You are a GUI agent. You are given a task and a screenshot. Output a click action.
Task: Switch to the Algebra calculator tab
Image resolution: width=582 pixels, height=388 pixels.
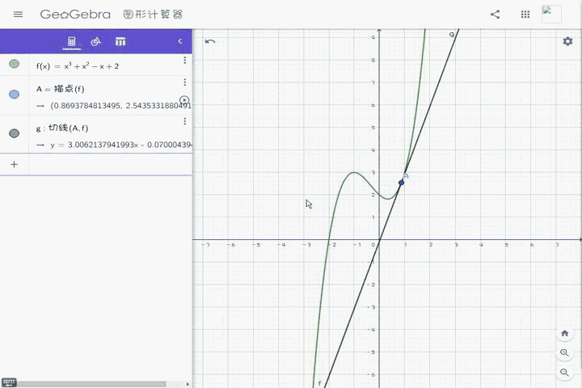coord(72,41)
